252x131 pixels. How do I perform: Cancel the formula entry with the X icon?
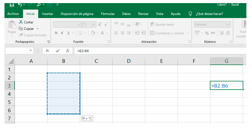point(47,51)
